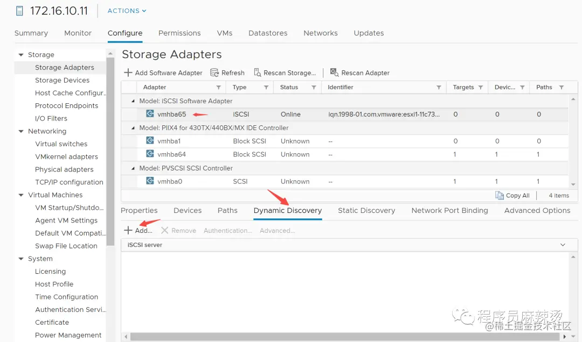Image resolution: width=582 pixels, height=342 pixels.
Task: Select the vmhba65 identifier cell
Action: [384, 115]
